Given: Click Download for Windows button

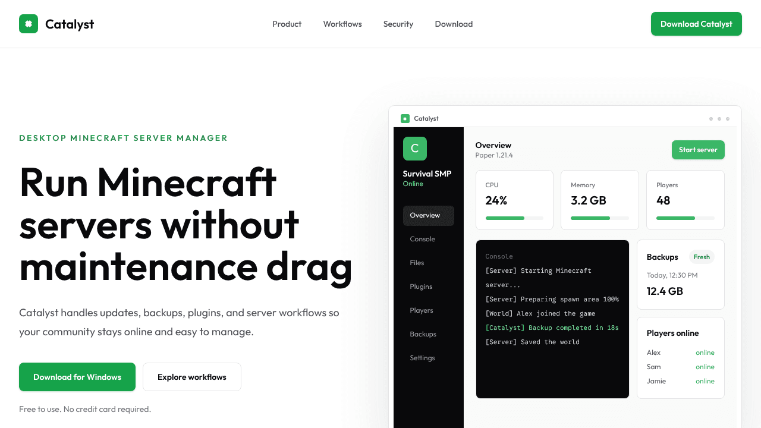Looking at the screenshot, I should click(x=77, y=377).
